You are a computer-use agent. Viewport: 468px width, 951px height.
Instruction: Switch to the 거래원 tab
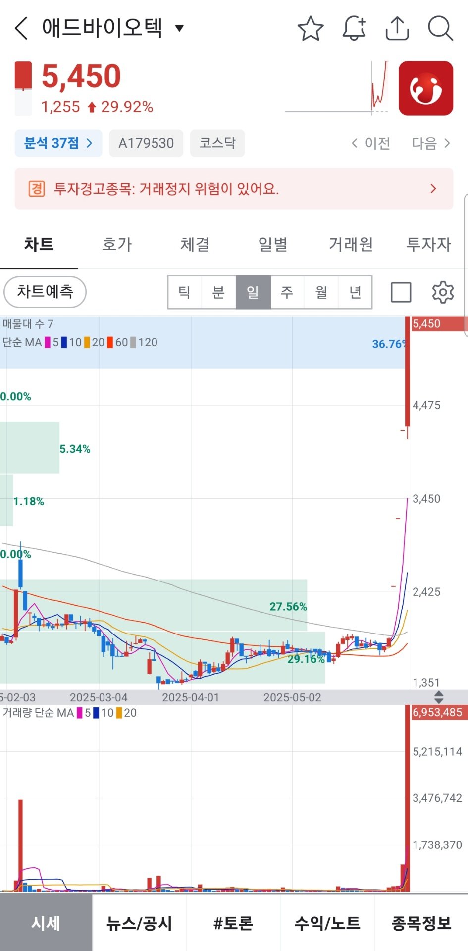(x=351, y=244)
